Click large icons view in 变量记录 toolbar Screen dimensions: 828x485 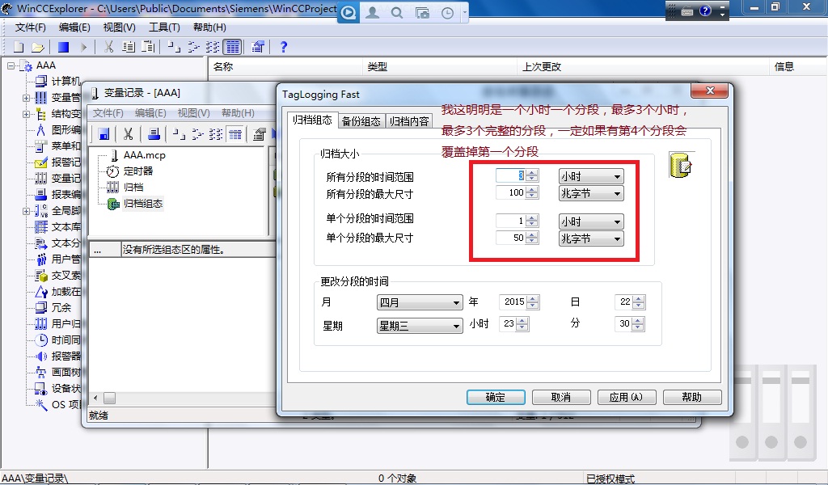pos(179,134)
